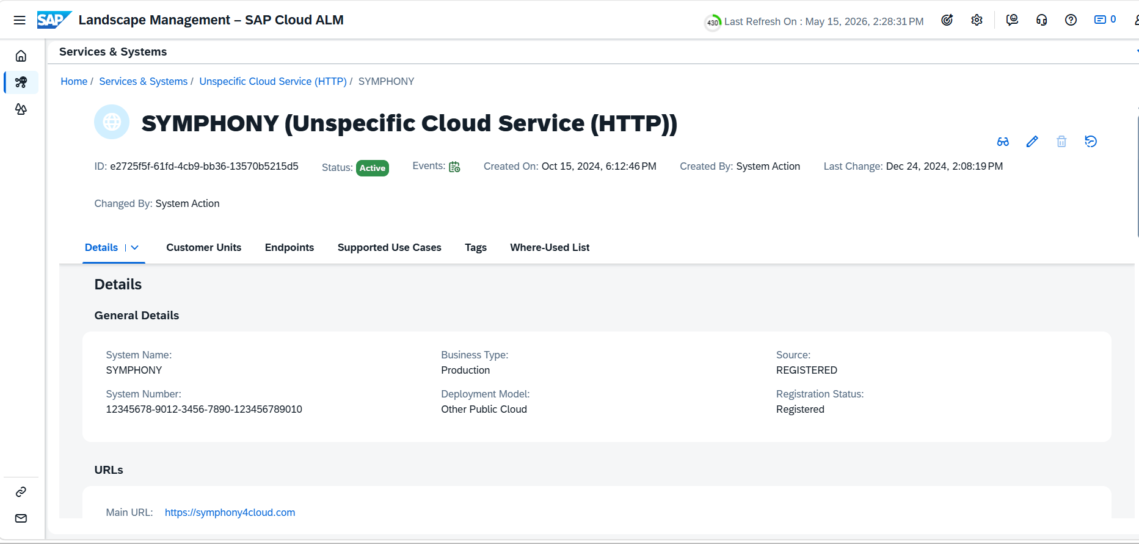Switch to the Supported Use Cases tab
The height and width of the screenshot is (544, 1139).
[389, 247]
